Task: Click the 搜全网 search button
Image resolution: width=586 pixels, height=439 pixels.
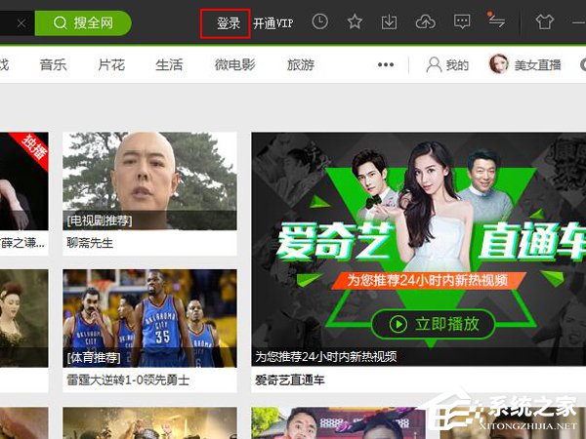Action: coord(83,23)
